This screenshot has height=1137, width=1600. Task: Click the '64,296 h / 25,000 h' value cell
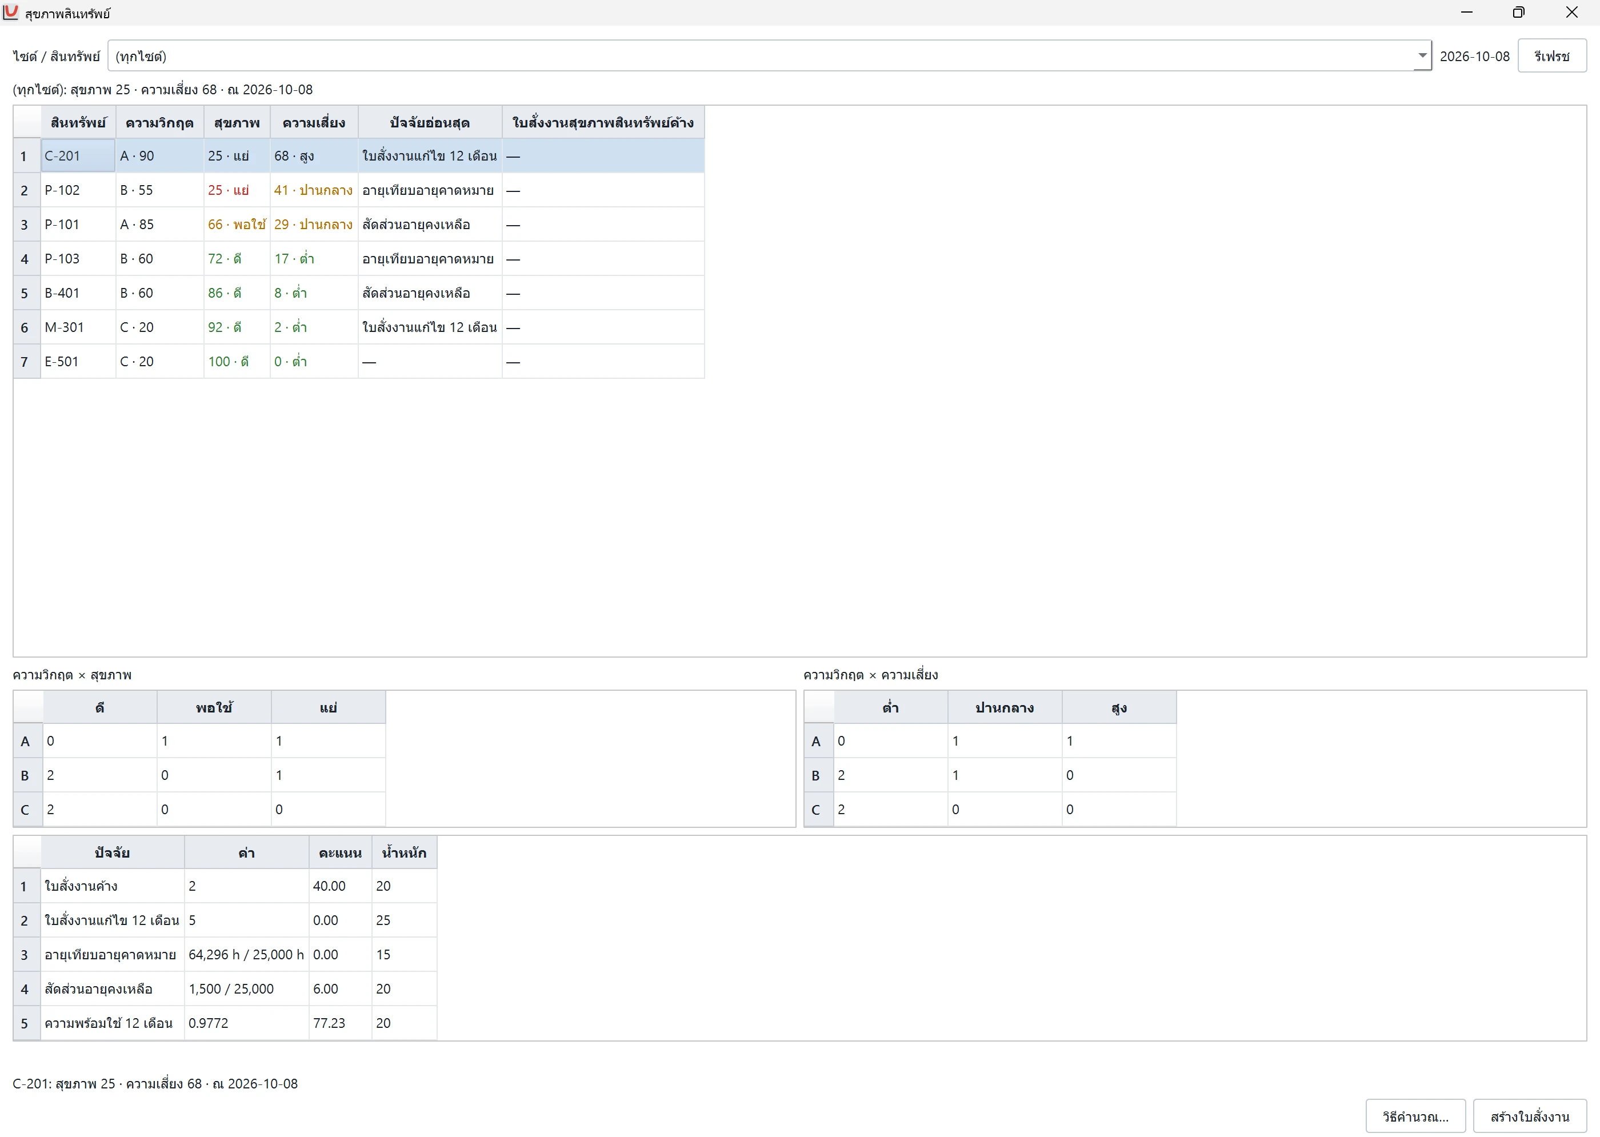[x=246, y=954]
